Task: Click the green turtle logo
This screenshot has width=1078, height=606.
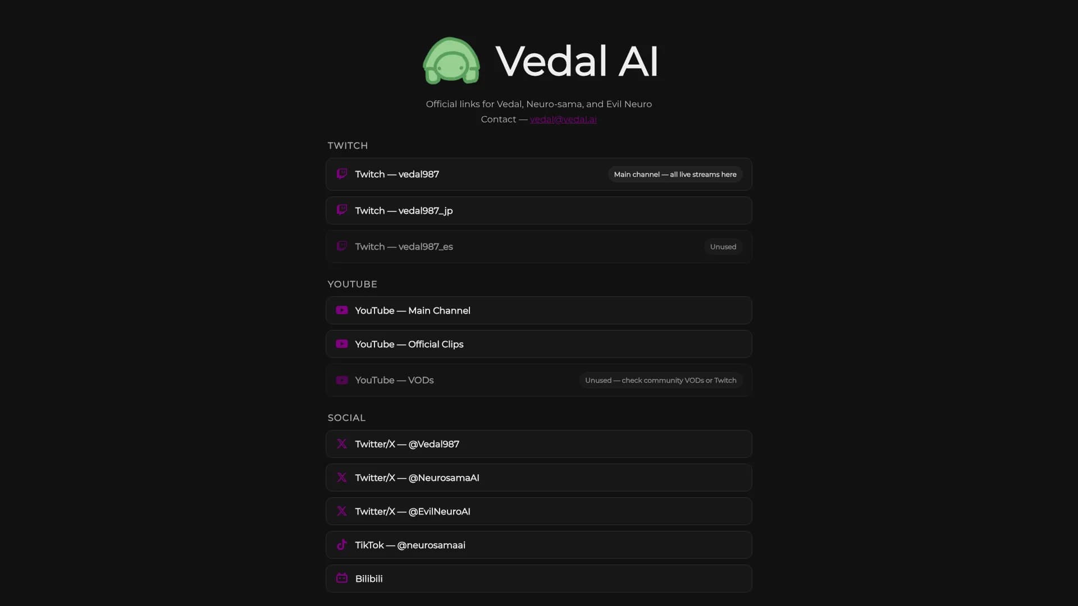Action: pyautogui.click(x=451, y=61)
